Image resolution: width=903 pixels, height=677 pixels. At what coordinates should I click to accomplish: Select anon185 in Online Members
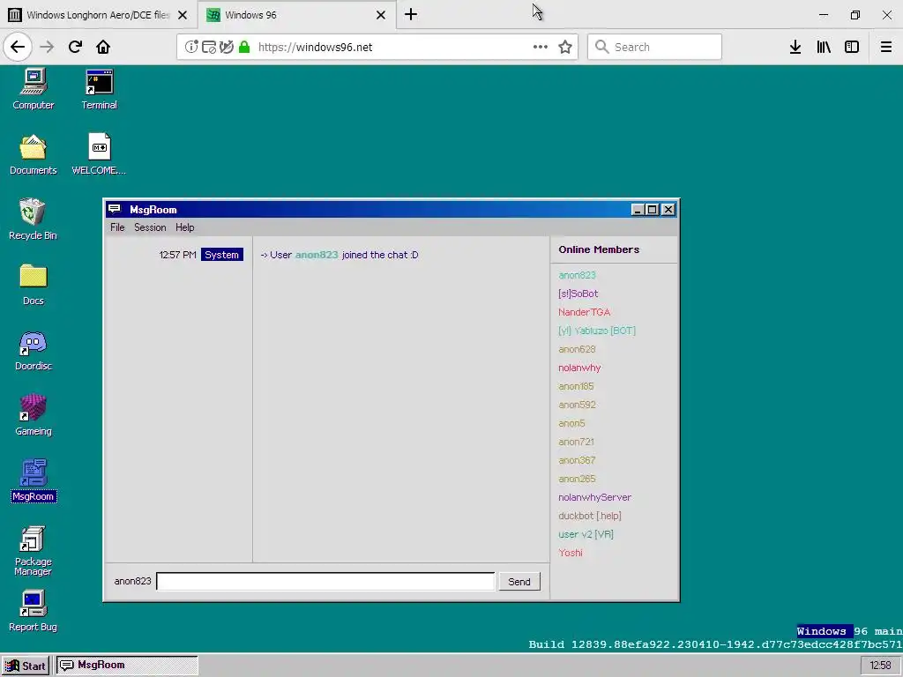pos(576,386)
